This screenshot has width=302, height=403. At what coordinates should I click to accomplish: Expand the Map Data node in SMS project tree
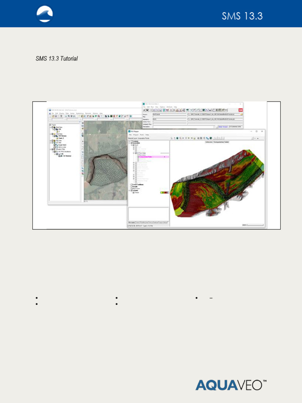(x=51, y=140)
